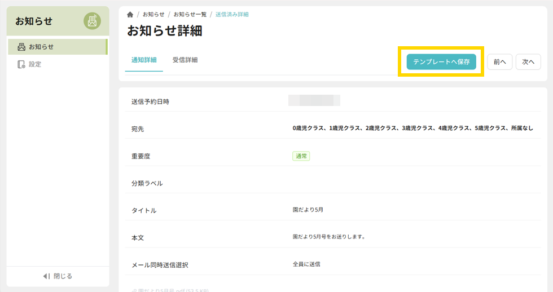Viewport: 553px width, 292px height.
Task: Select the お知らせ item in the sidebar
Action: point(41,47)
